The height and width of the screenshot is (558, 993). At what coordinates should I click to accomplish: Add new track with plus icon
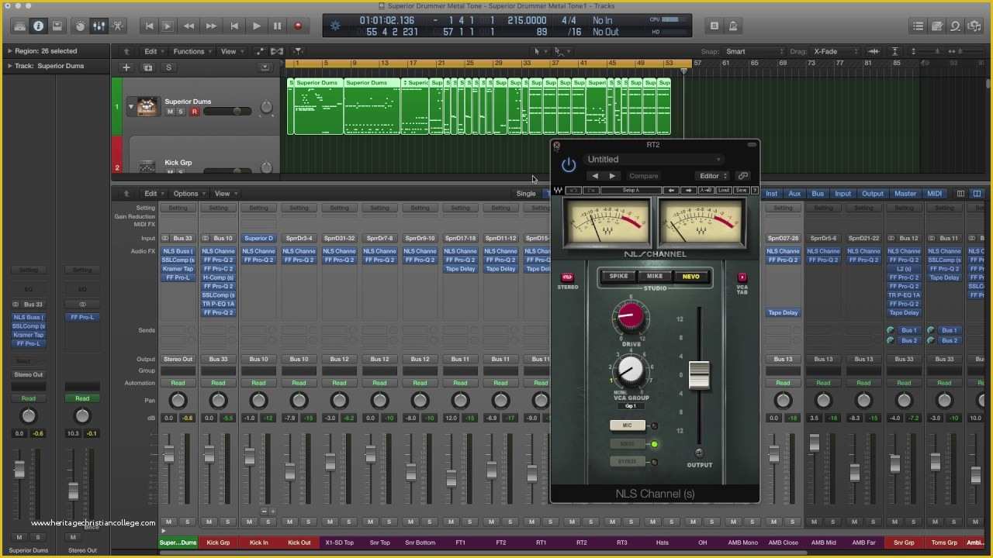click(126, 67)
